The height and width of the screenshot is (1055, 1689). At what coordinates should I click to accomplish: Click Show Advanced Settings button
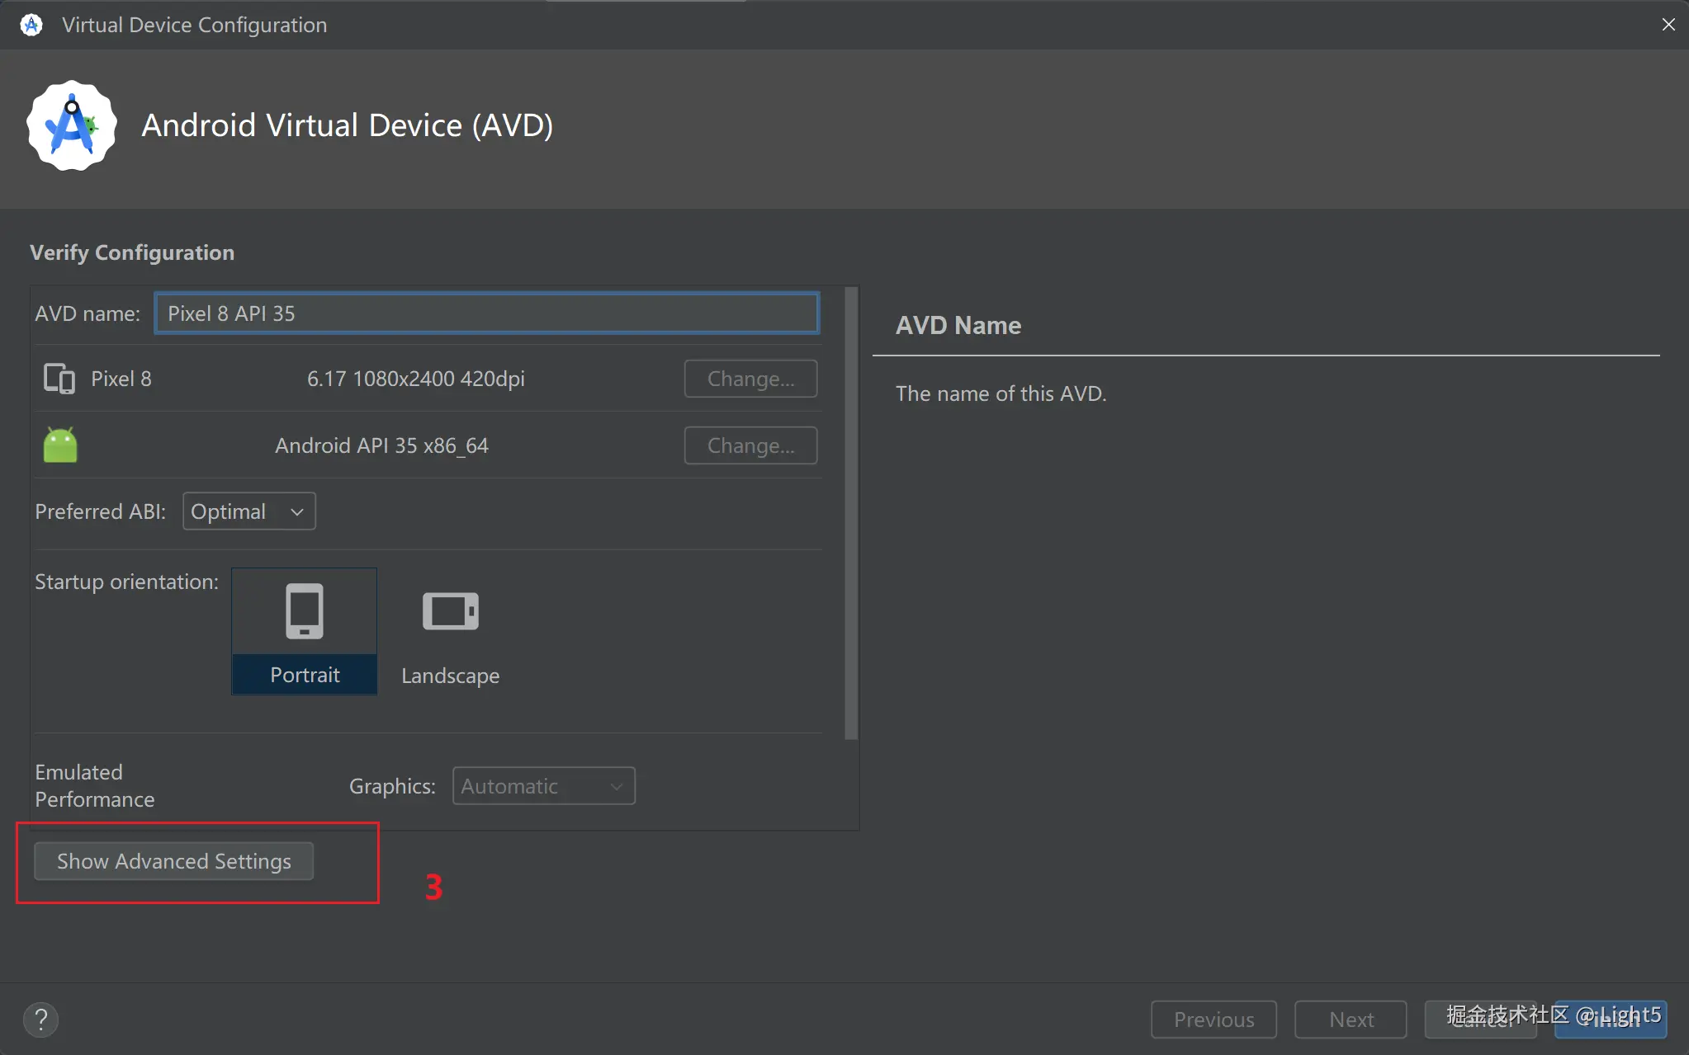click(x=173, y=861)
